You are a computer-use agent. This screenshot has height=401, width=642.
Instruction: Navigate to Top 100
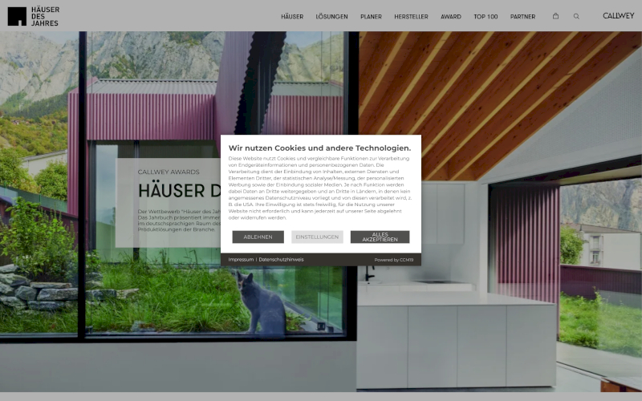click(486, 17)
